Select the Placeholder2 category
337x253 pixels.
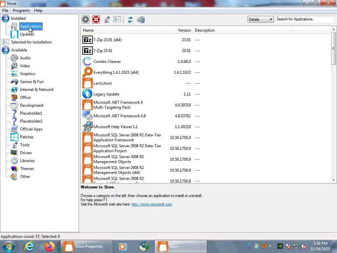tap(31, 121)
